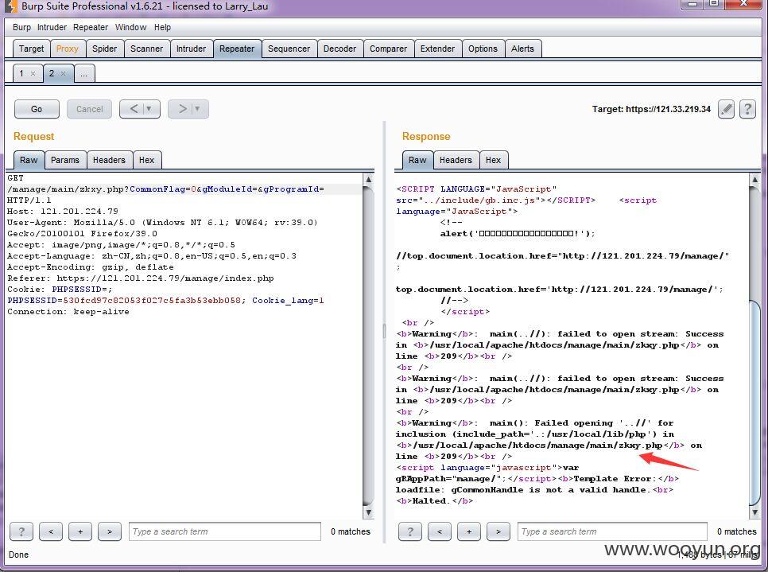
Task: Select Repeater sub-tab 2
Action: tap(52, 73)
